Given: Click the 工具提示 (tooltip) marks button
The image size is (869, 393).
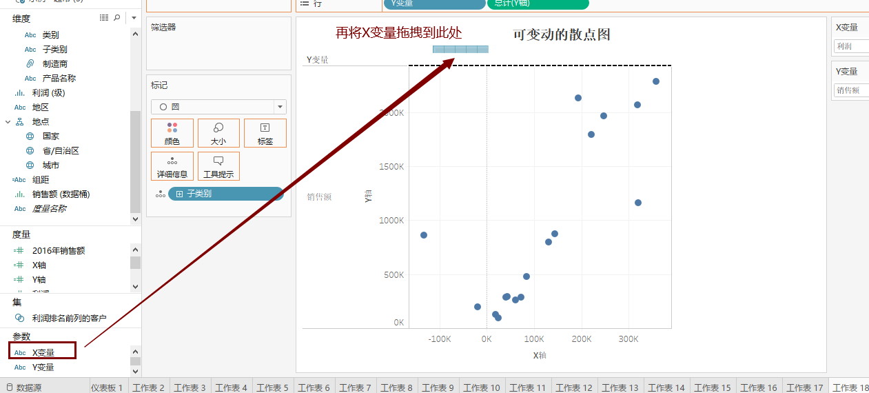Looking at the screenshot, I should (218, 166).
